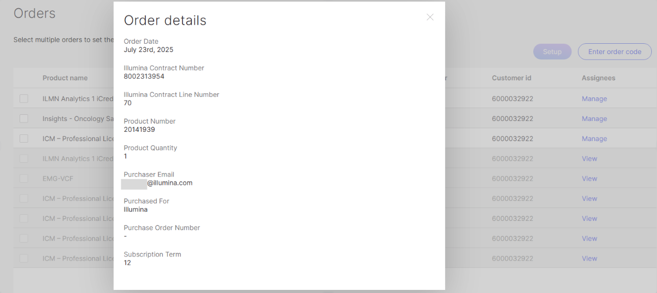Click the Enter order code button

click(x=615, y=51)
